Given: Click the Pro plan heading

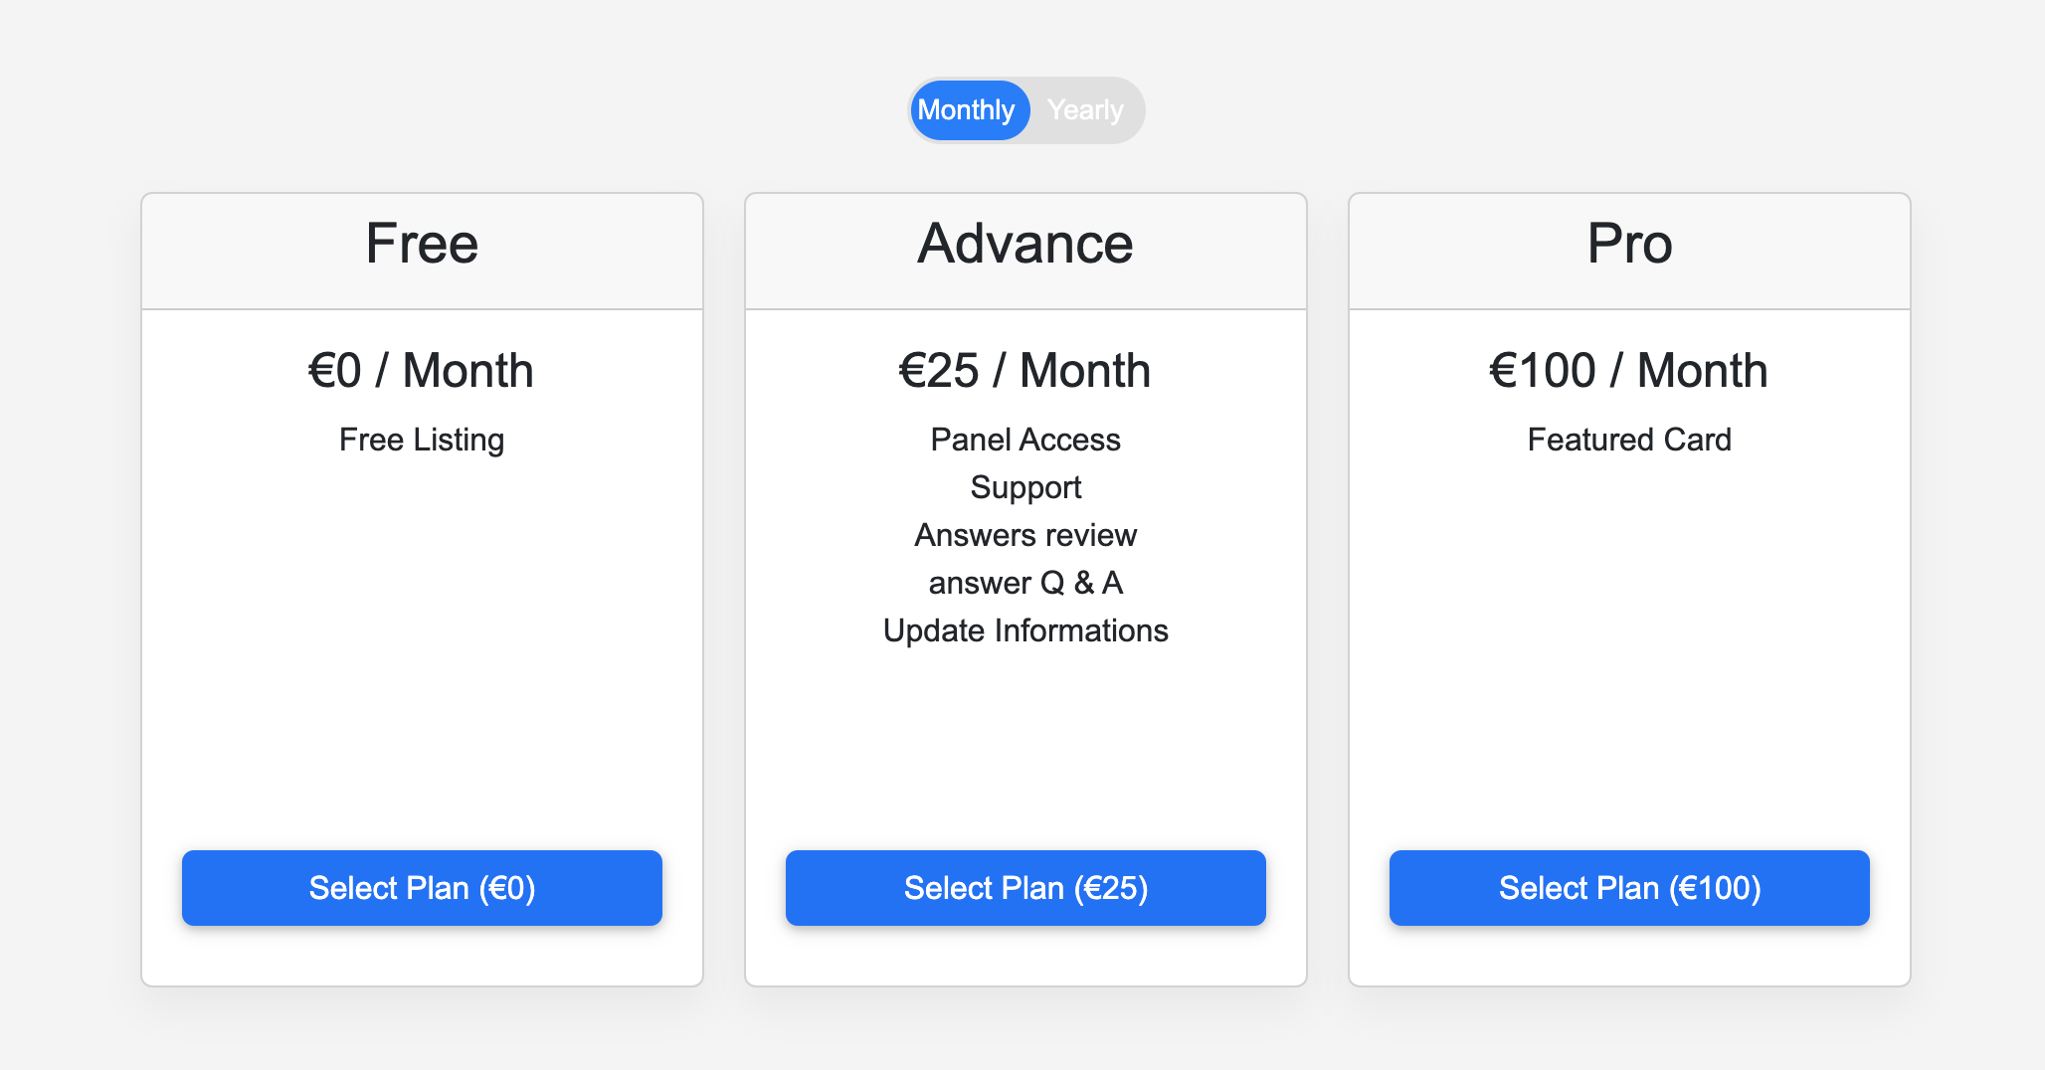Looking at the screenshot, I should click(x=1629, y=244).
